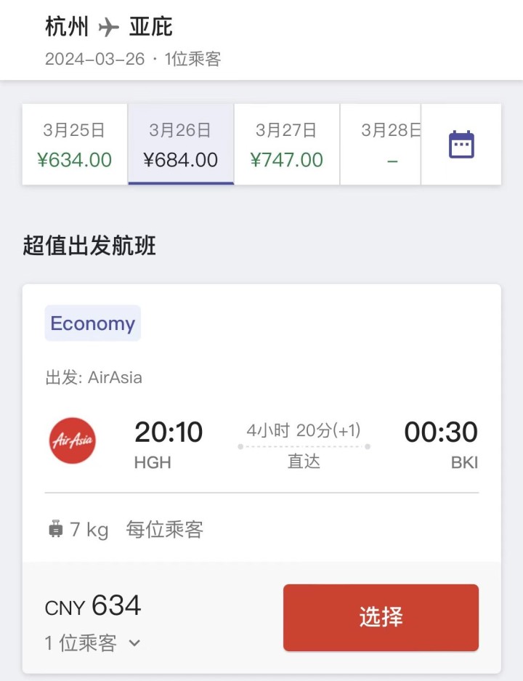Screen dimensions: 523x681
Task: Click the 杭州 departure city heading
Action: point(67,26)
